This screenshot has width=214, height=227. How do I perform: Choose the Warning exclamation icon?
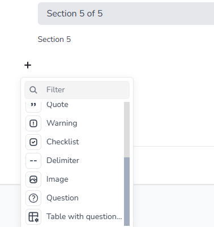point(33,123)
